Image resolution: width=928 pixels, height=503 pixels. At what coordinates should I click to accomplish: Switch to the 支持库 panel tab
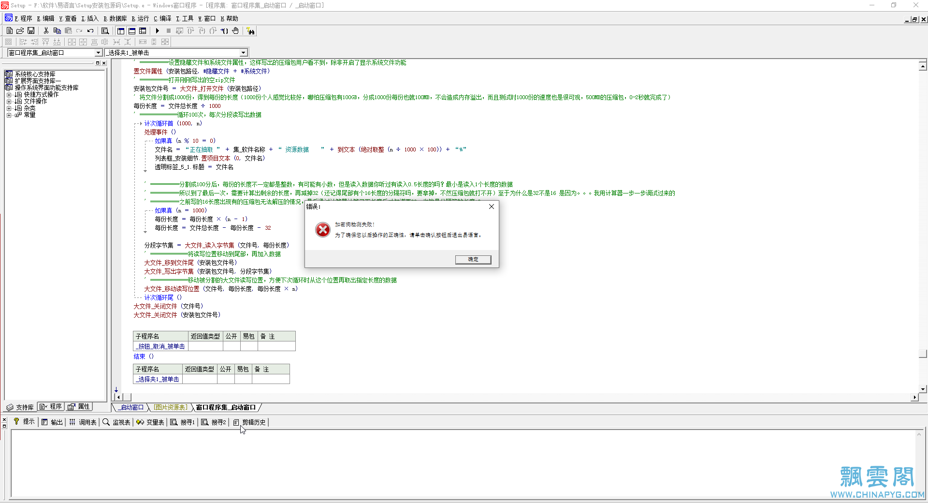pos(20,407)
